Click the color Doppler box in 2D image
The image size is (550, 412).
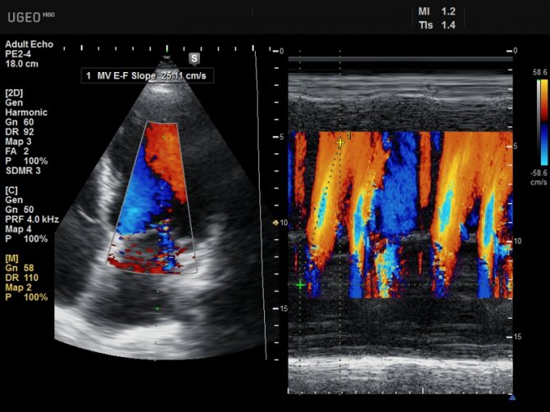click(154, 197)
